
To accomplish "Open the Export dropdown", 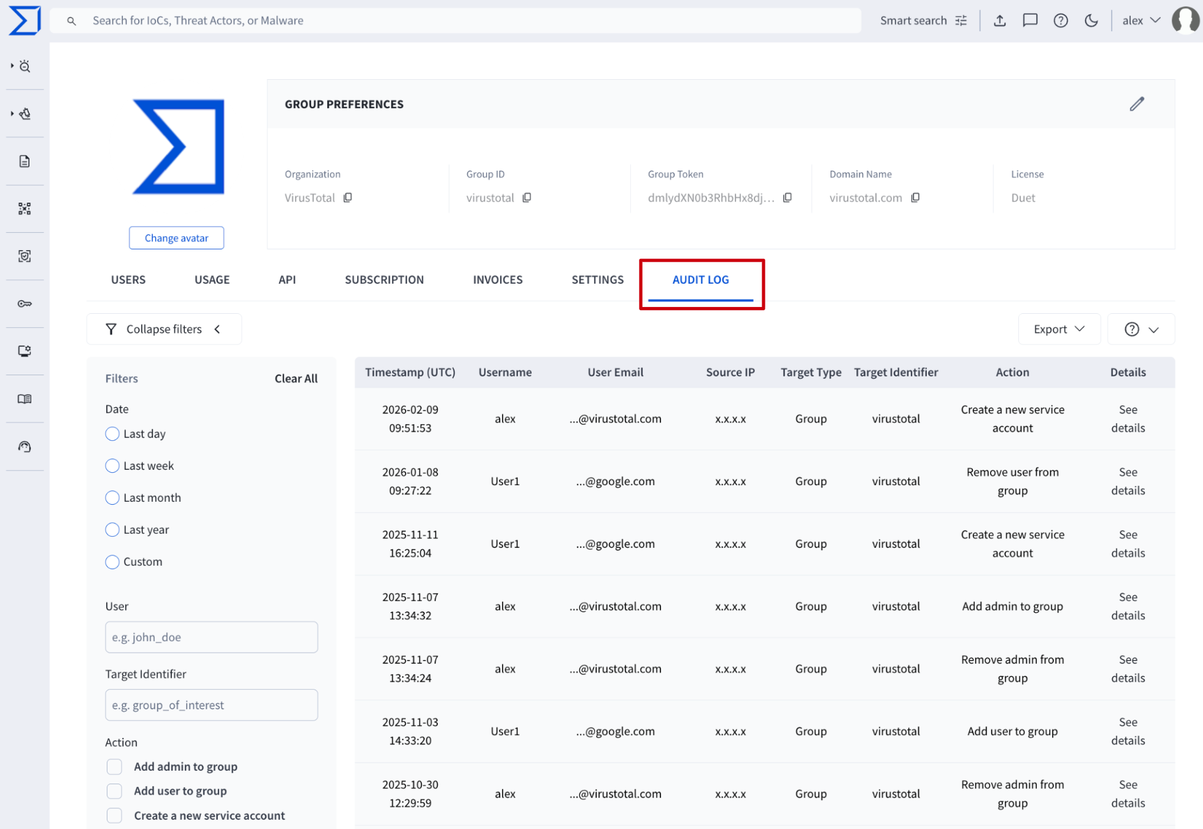I will [1059, 329].
